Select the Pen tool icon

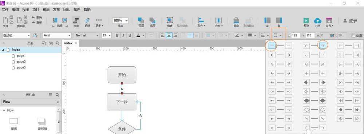click(x=87, y=20)
